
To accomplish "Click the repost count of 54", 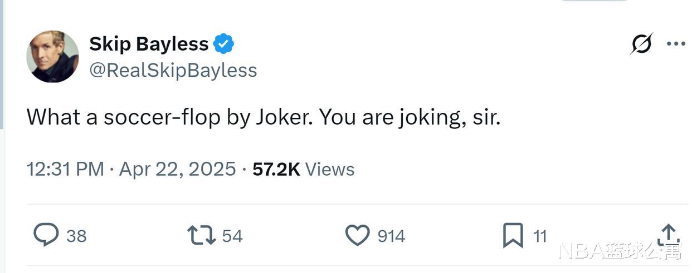I will [x=232, y=236].
